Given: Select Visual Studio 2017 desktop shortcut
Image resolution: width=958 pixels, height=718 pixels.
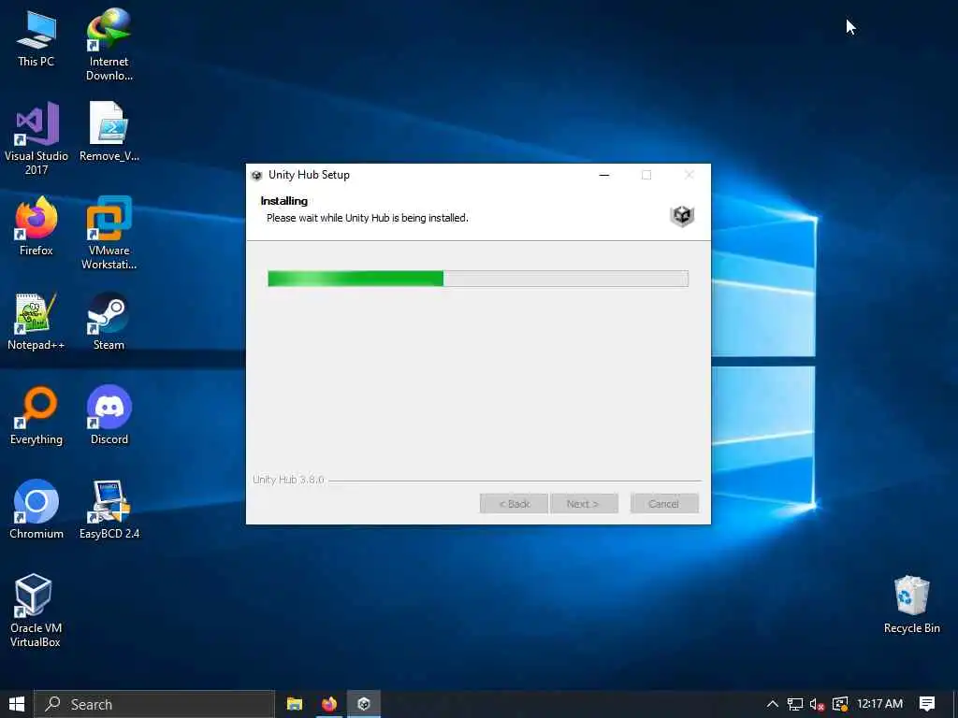Looking at the screenshot, I should 36,138.
